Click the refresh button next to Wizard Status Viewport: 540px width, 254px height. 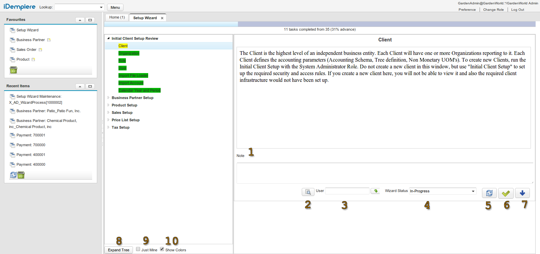[x=489, y=193]
